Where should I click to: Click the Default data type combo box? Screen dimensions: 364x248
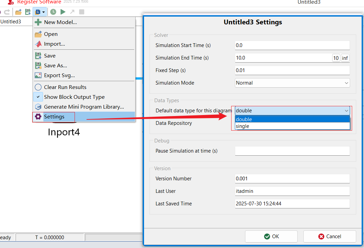(x=292, y=111)
